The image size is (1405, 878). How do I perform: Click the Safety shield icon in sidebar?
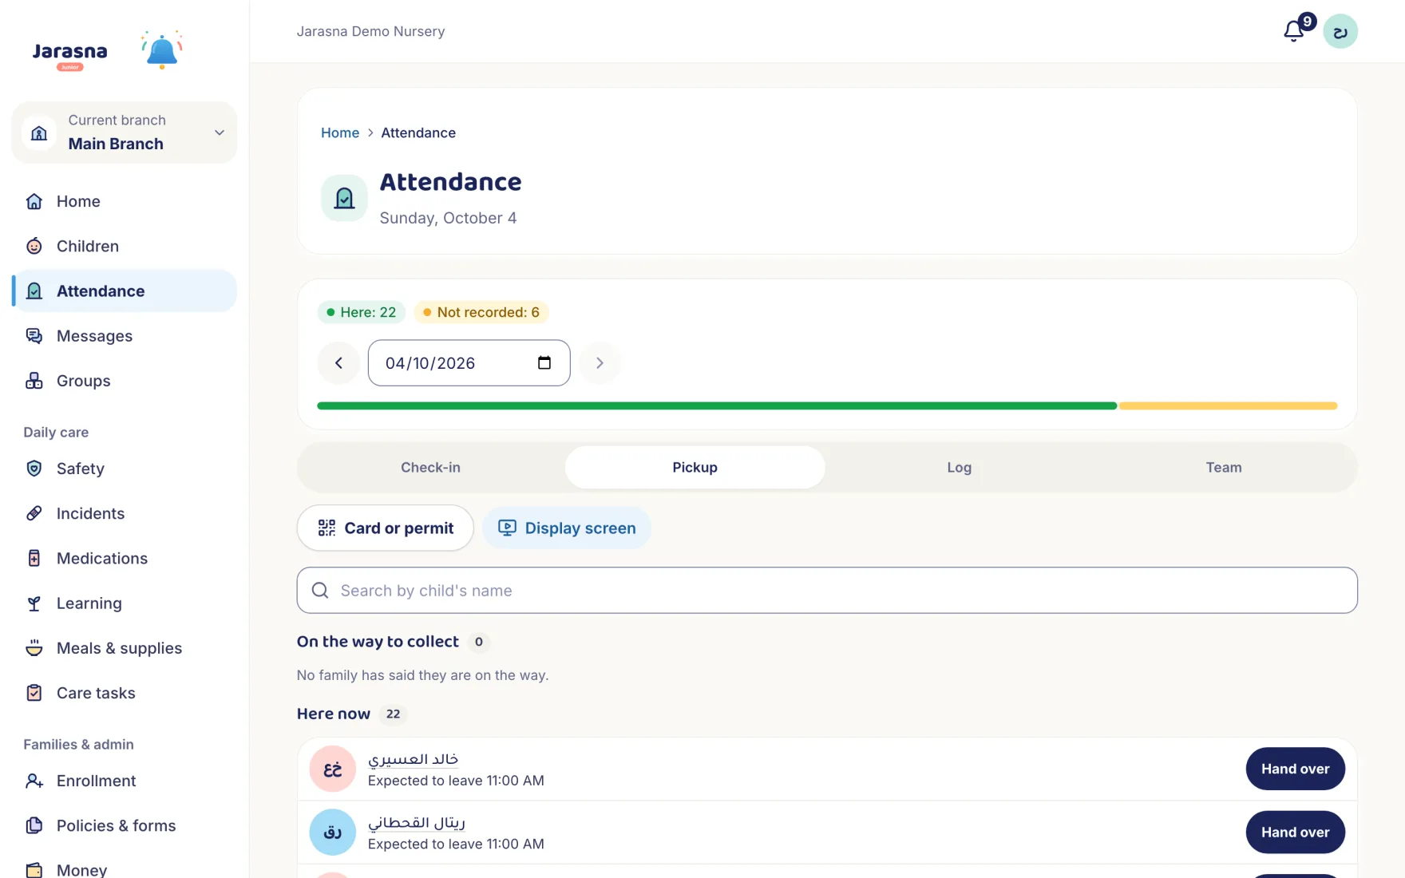34,469
